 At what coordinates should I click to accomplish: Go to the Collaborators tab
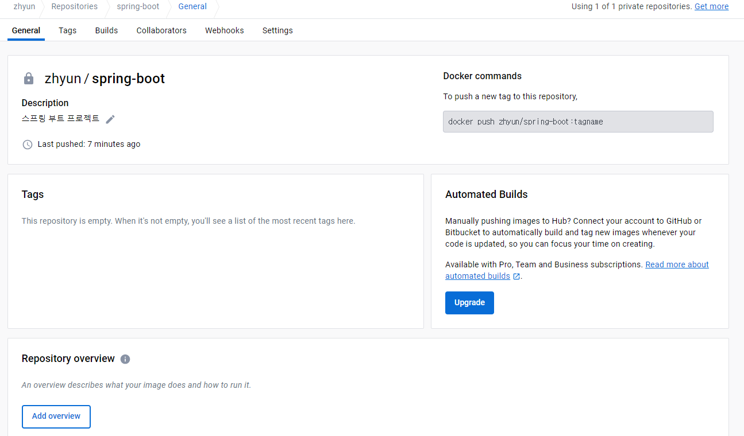161,30
